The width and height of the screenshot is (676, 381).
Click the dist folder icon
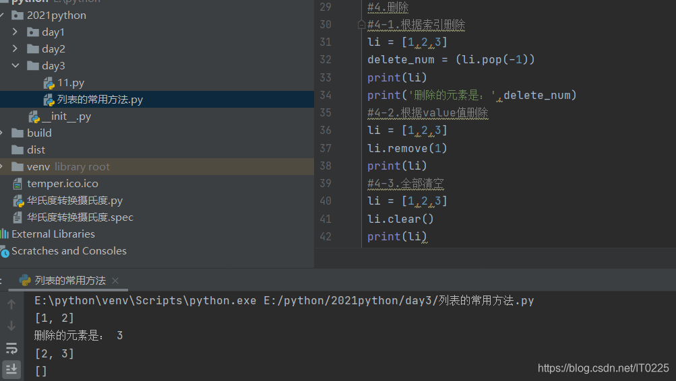(18, 150)
